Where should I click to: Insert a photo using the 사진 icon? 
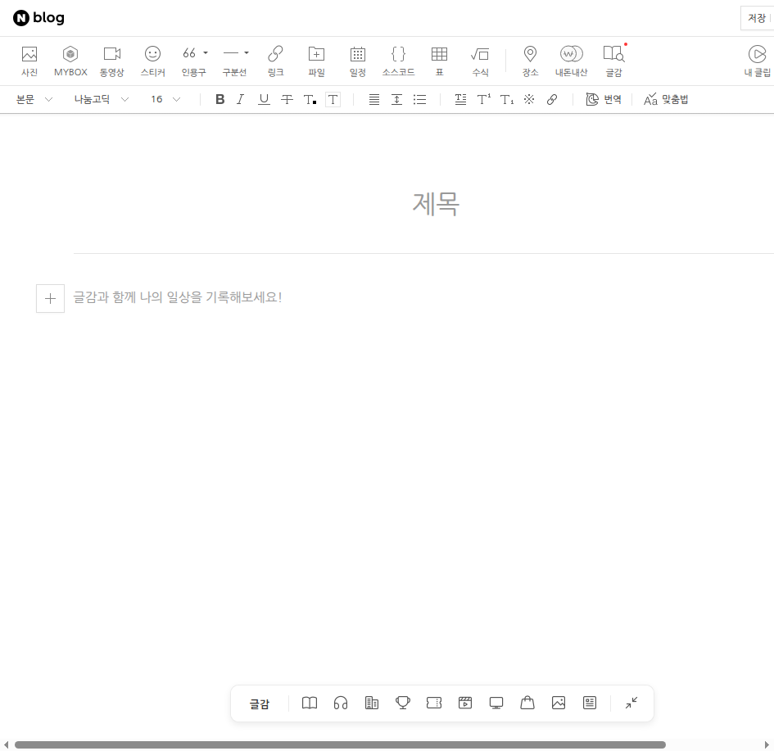(29, 61)
